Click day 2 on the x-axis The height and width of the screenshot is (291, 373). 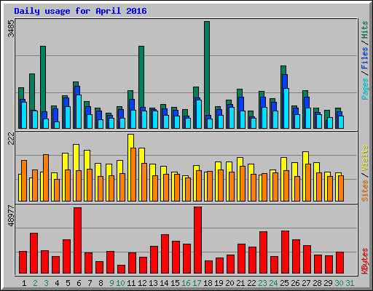(x=35, y=283)
